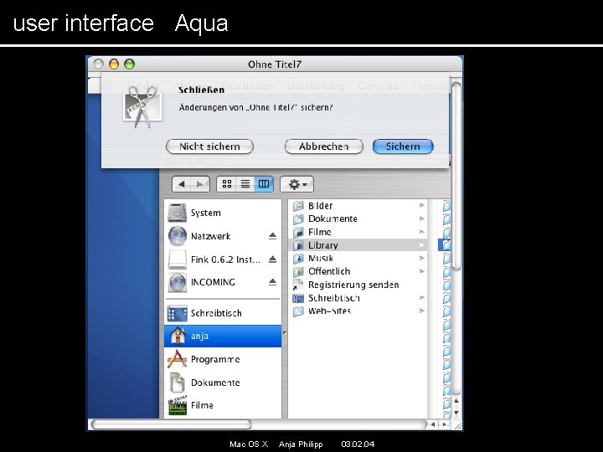Viewport: 603px width, 452px height.
Task: Click the vertical scrollbar thumb
Action: (x=456, y=177)
